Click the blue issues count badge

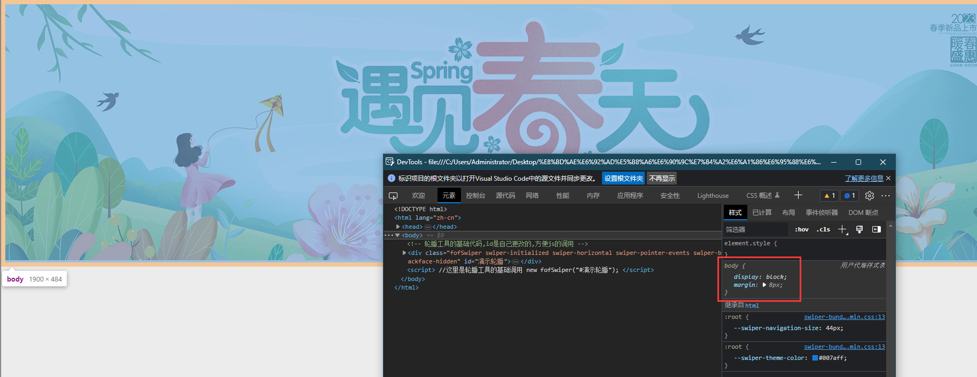pyautogui.click(x=849, y=196)
